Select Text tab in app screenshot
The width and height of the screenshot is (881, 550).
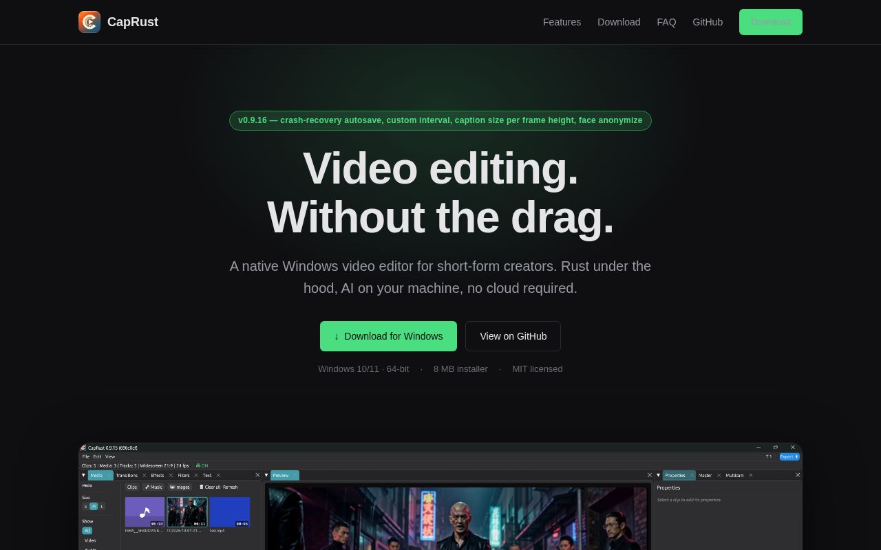click(x=207, y=475)
